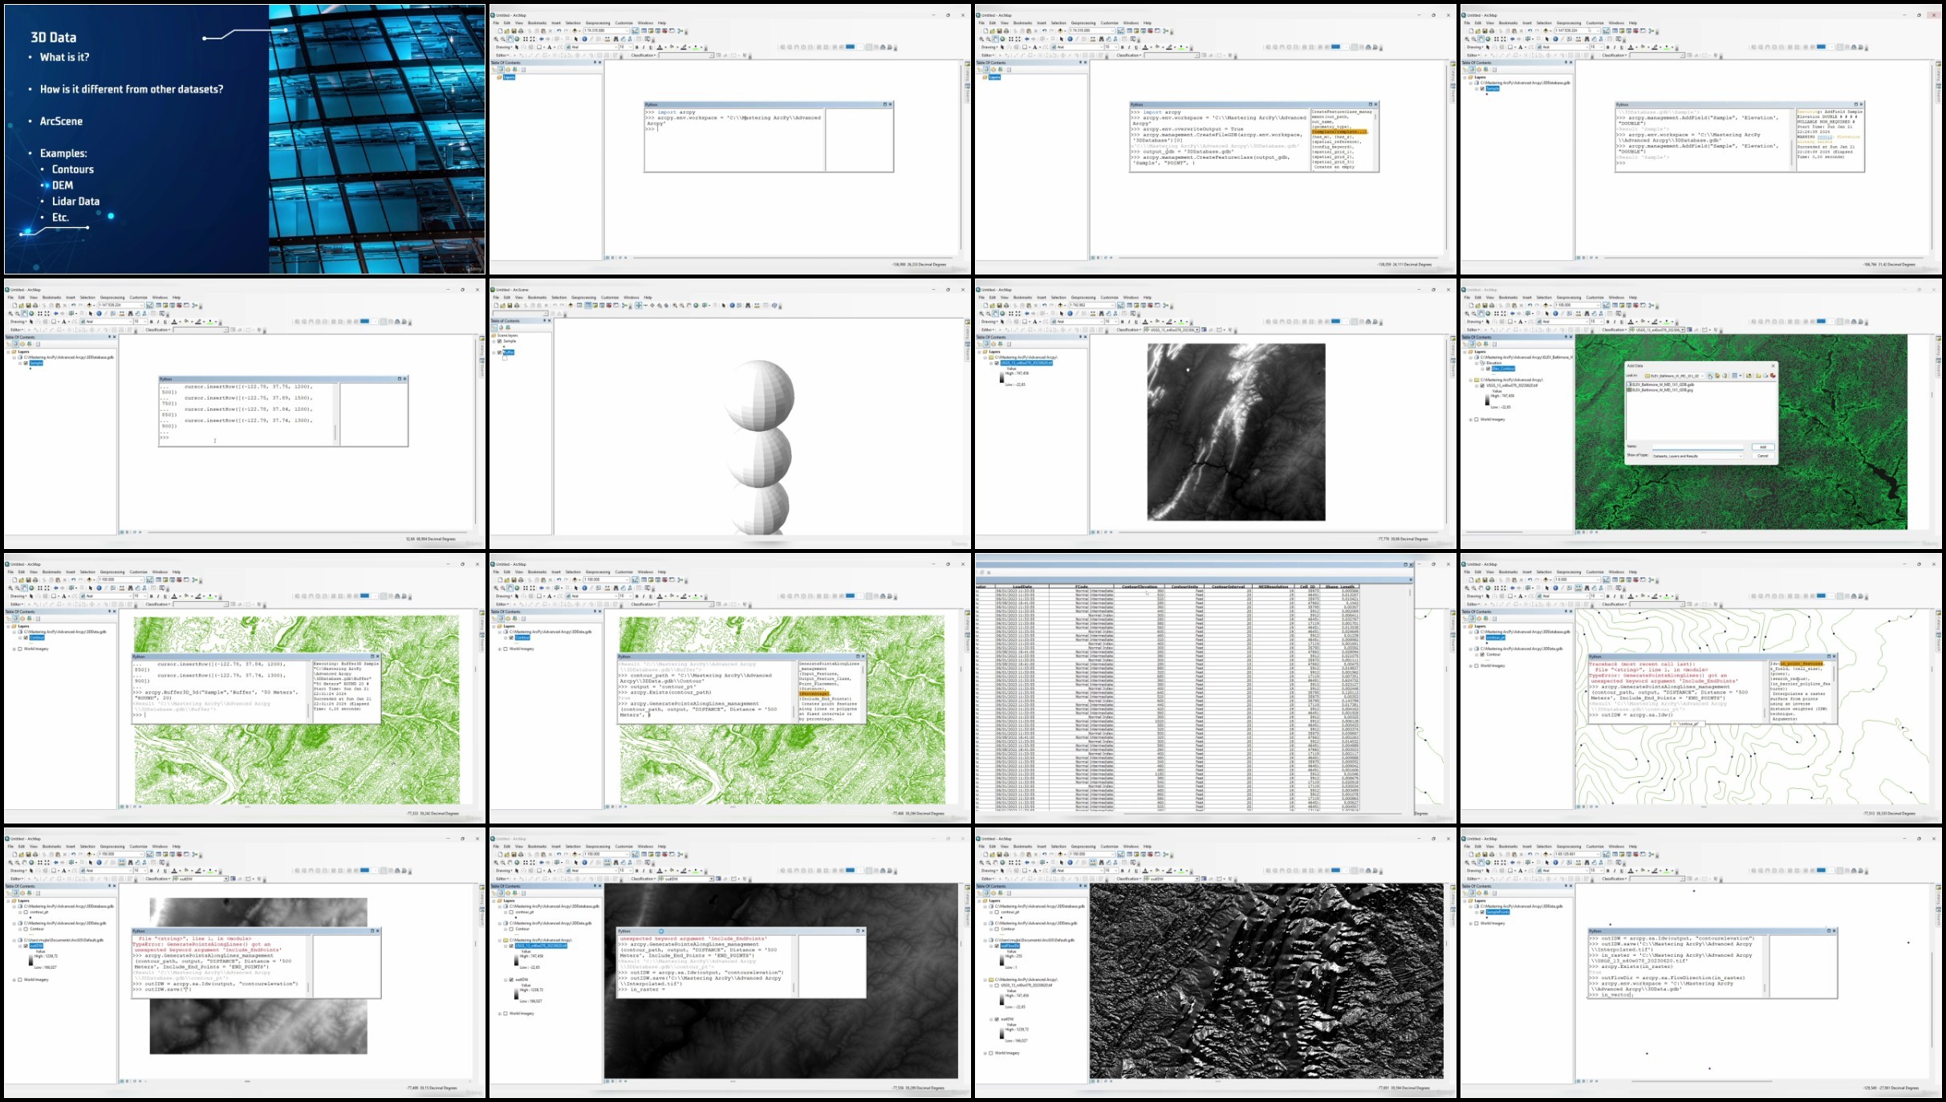Click the Up One Level icon in Add Data
This screenshot has height=1102, width=1946.
pos(1710,376)
